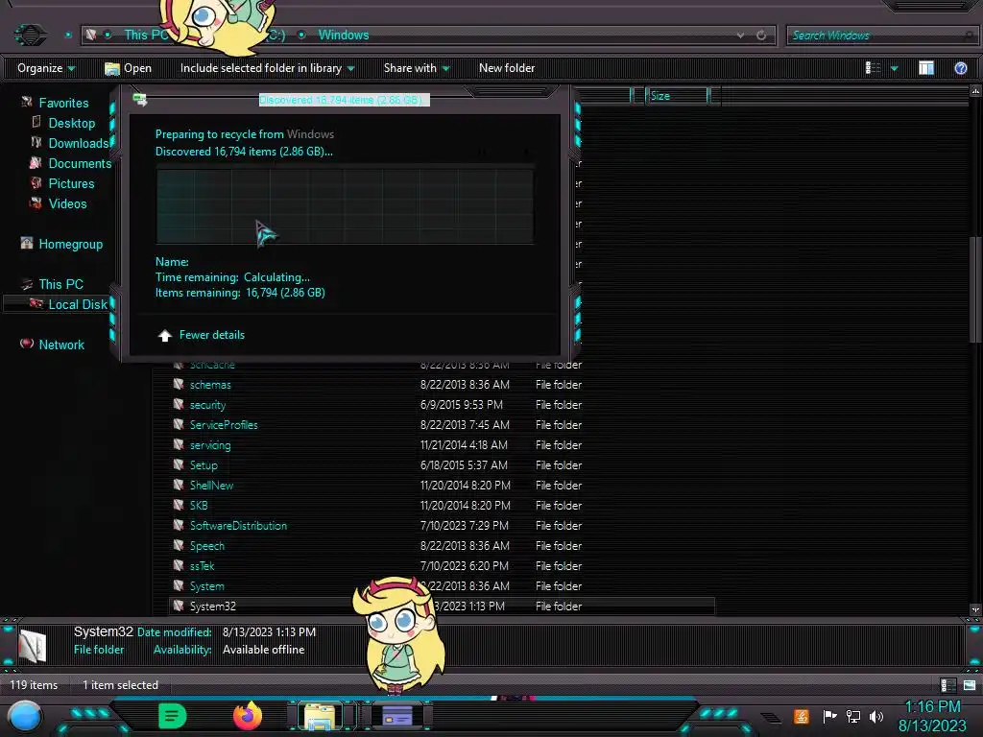Click the recycle dialog title icon
983x737 pixels.
(140, 99)
